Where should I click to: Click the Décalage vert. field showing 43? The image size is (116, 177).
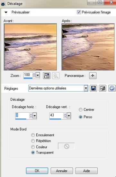[x=57, y=115]
